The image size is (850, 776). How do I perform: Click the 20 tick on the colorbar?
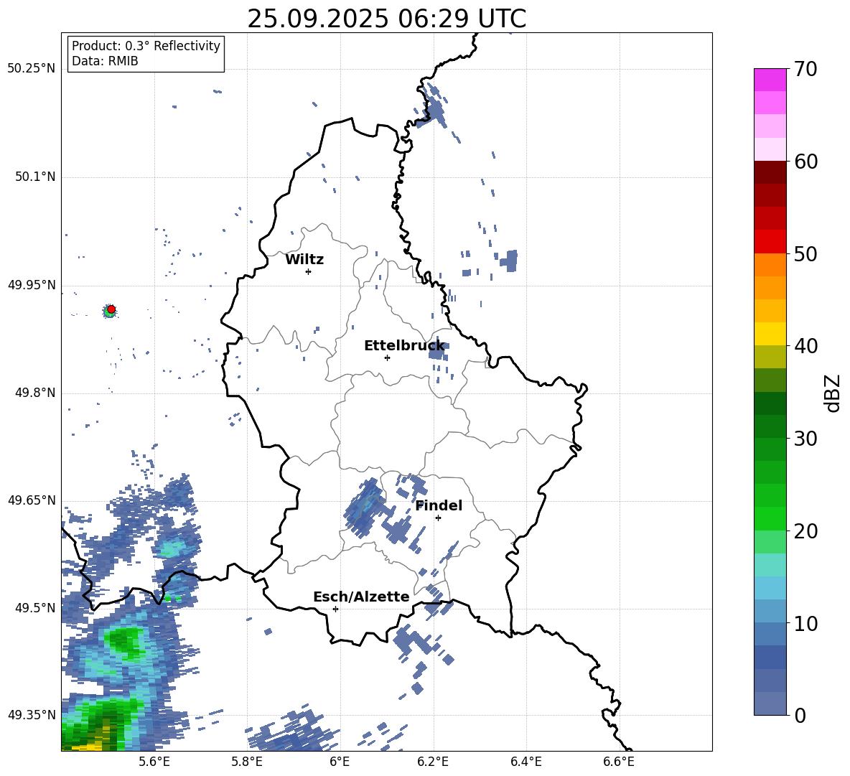[x=805, y=531]
